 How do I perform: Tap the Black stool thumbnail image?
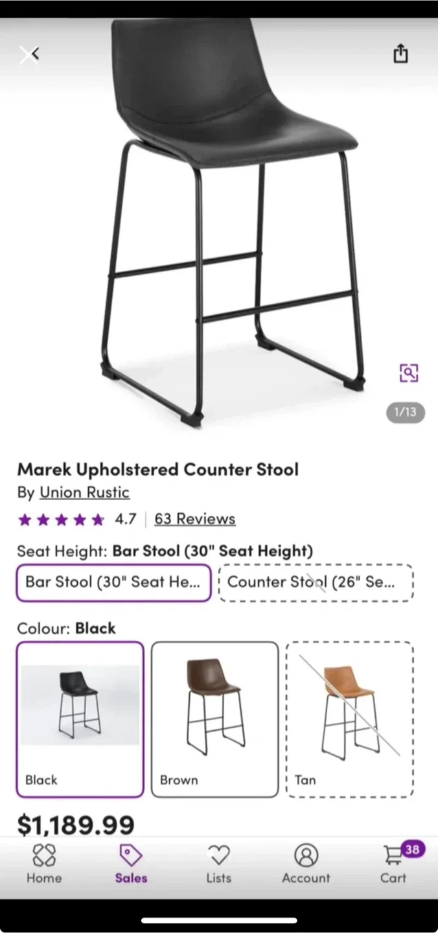click(79, 703)
